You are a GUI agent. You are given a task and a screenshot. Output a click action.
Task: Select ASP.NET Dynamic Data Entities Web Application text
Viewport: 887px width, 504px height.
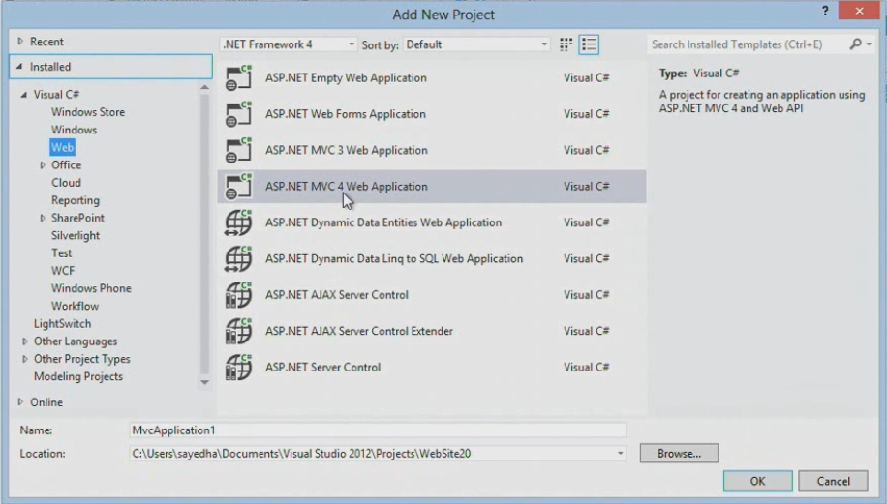coord(382,222)
